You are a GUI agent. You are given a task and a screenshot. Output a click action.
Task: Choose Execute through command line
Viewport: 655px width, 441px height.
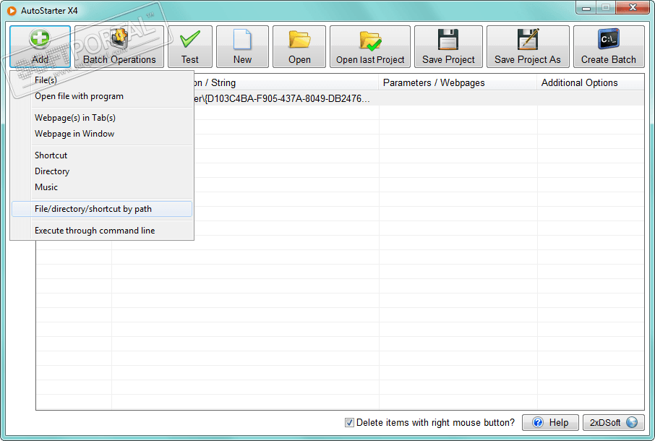102,231
